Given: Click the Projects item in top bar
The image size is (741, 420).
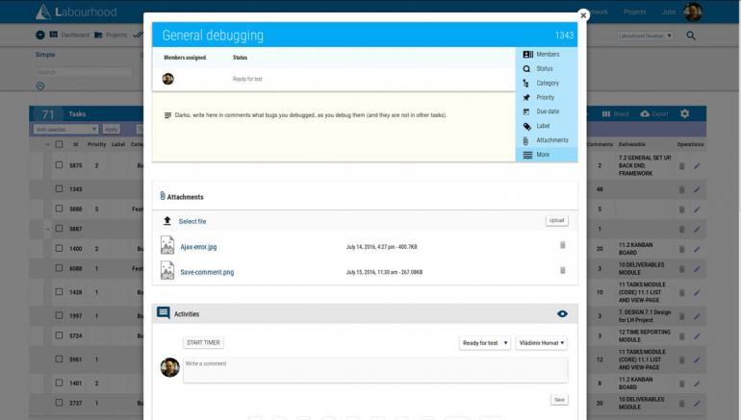Looking at the screenshot, I should [x=635, y=12].
